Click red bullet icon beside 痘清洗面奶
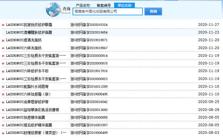 pyautogui.click(x=3, y=40)
